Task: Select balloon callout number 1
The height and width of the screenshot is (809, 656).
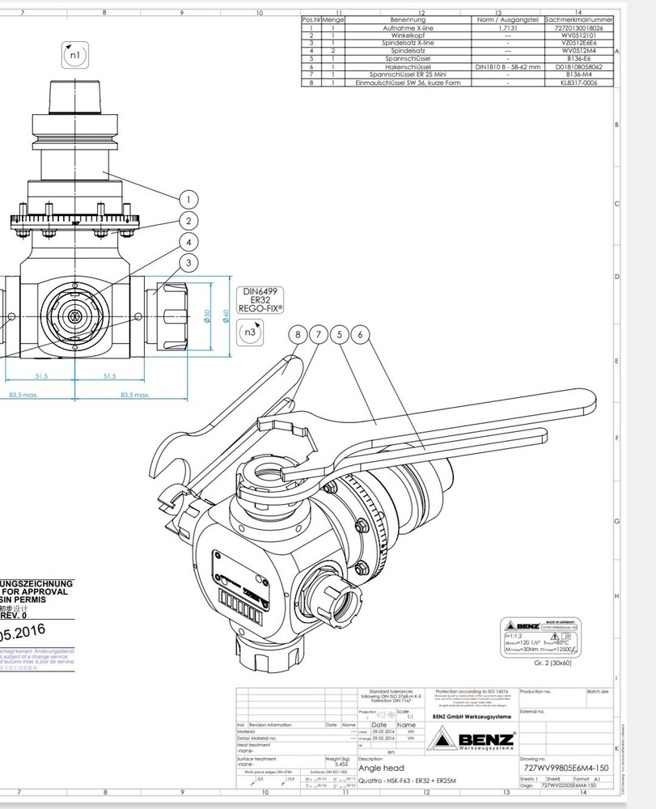Action: click(x=188, y=199)
